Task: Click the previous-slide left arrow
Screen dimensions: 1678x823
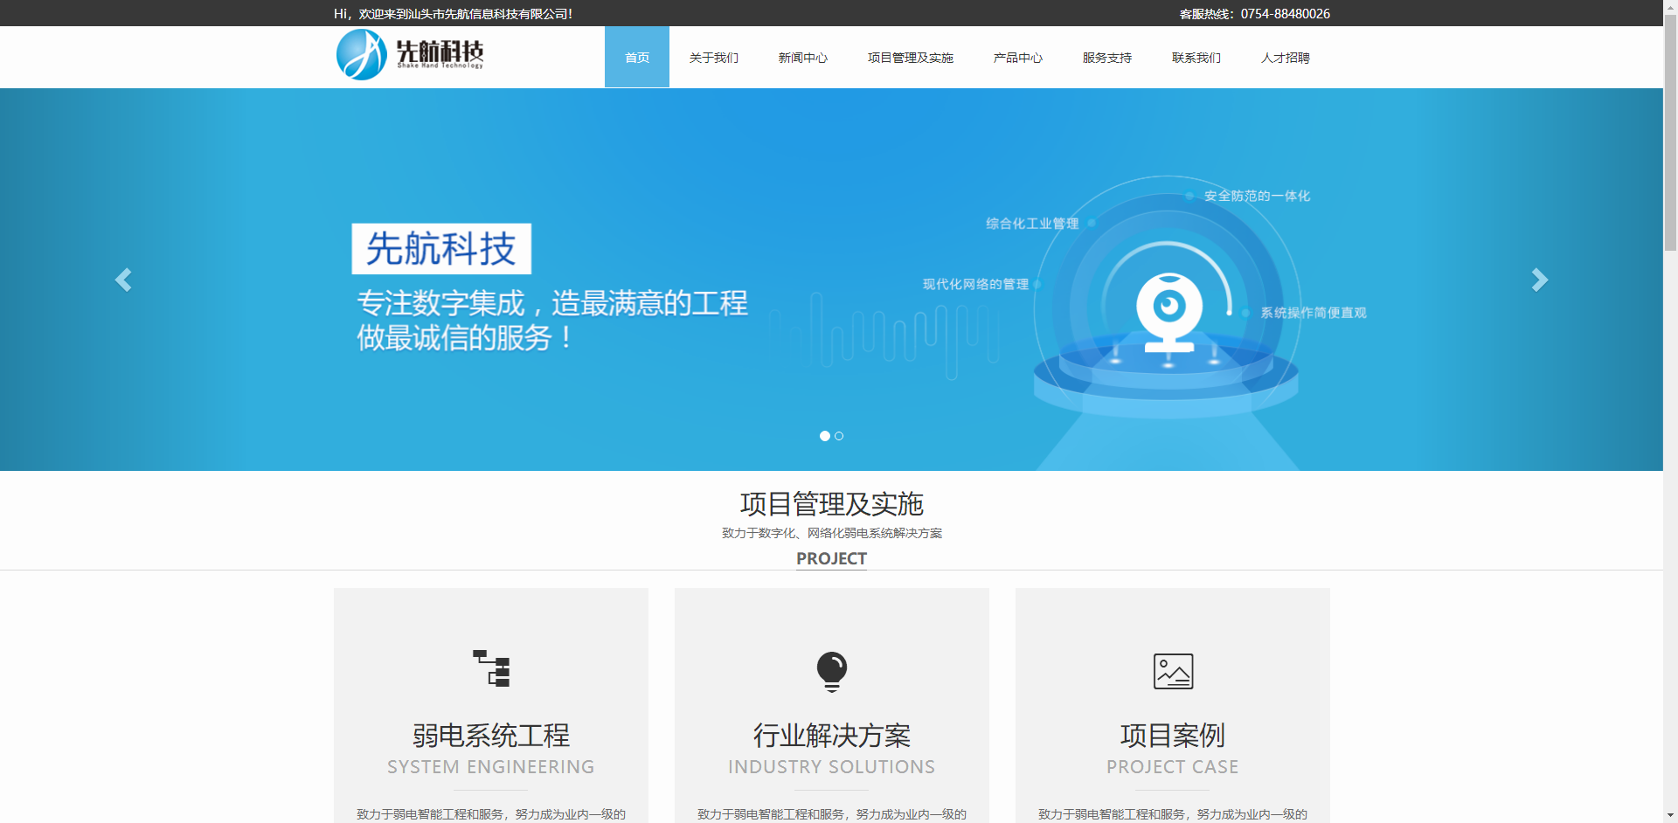Action: click(123, 280)
